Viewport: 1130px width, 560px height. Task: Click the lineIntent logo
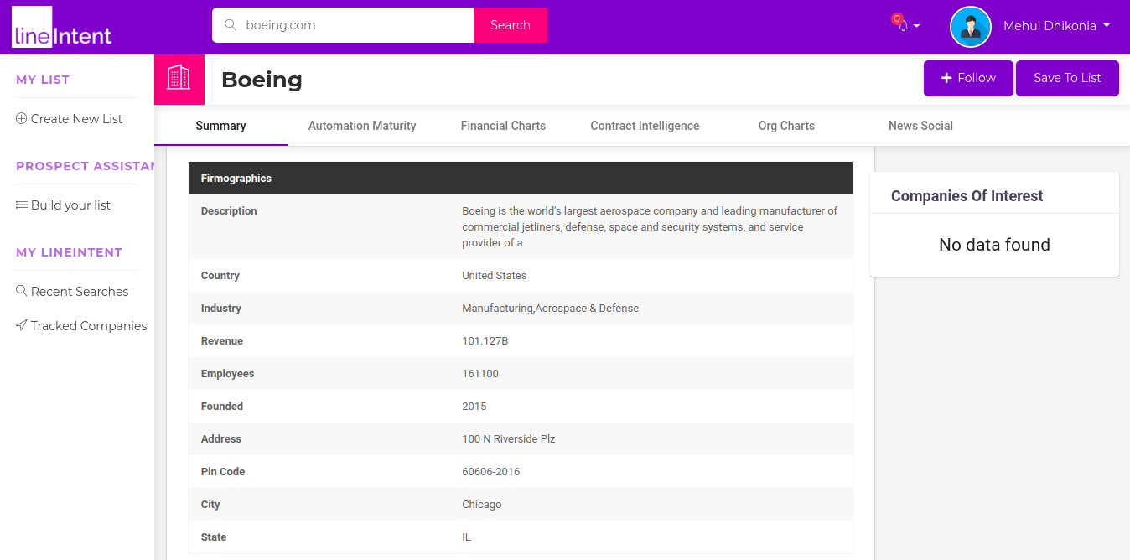tap(62, 27)
